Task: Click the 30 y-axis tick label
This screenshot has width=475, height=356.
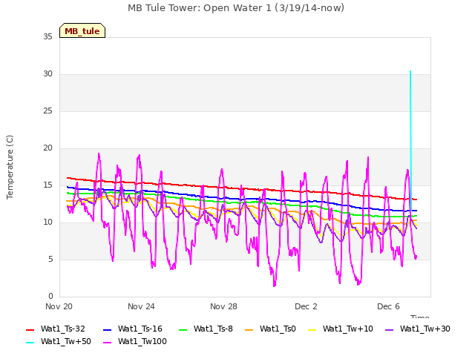Action: [x=47, y=74]
